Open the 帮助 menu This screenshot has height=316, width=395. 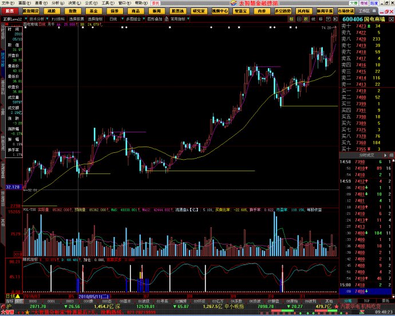(141, 3)
